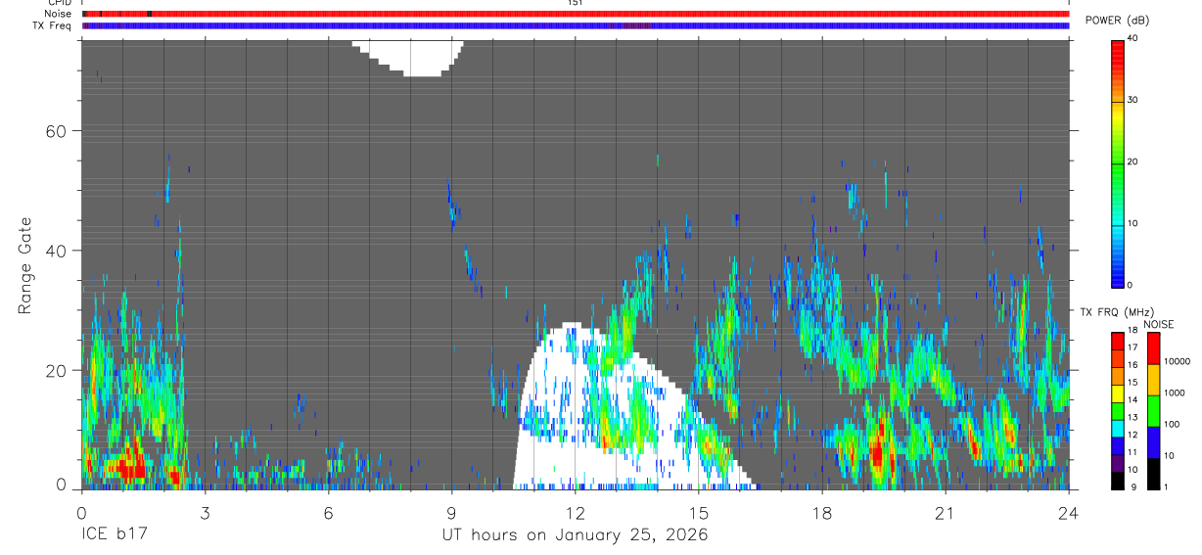Click the '20' tick on POWER colorbar
The image size is (1202, 555).
pos(1133,162)
